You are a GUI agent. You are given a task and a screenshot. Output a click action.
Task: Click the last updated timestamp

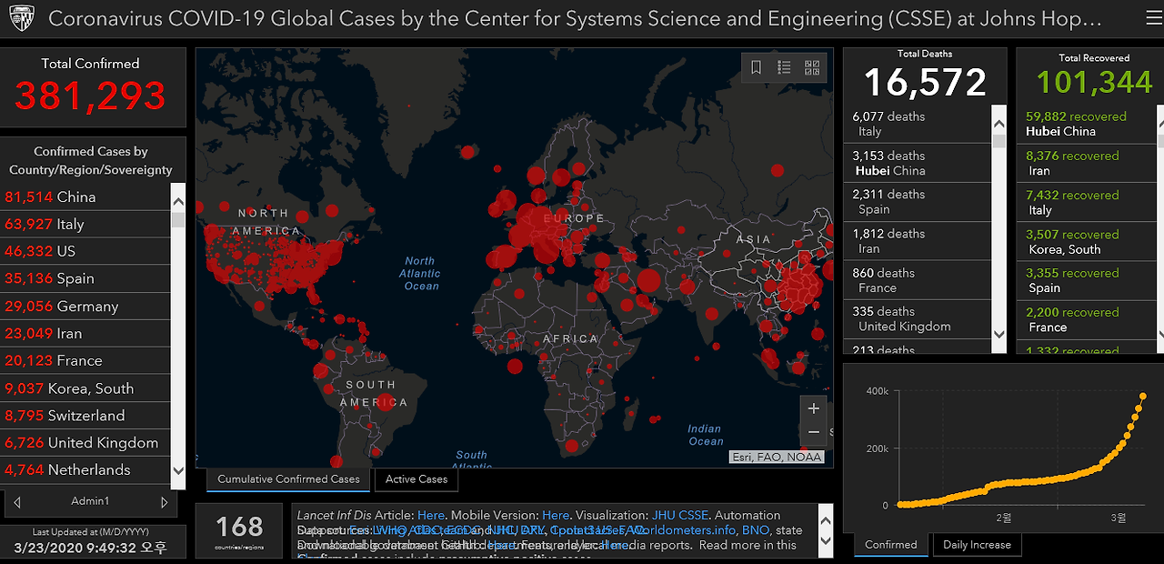pyautogui.click(x=91, y=549)
